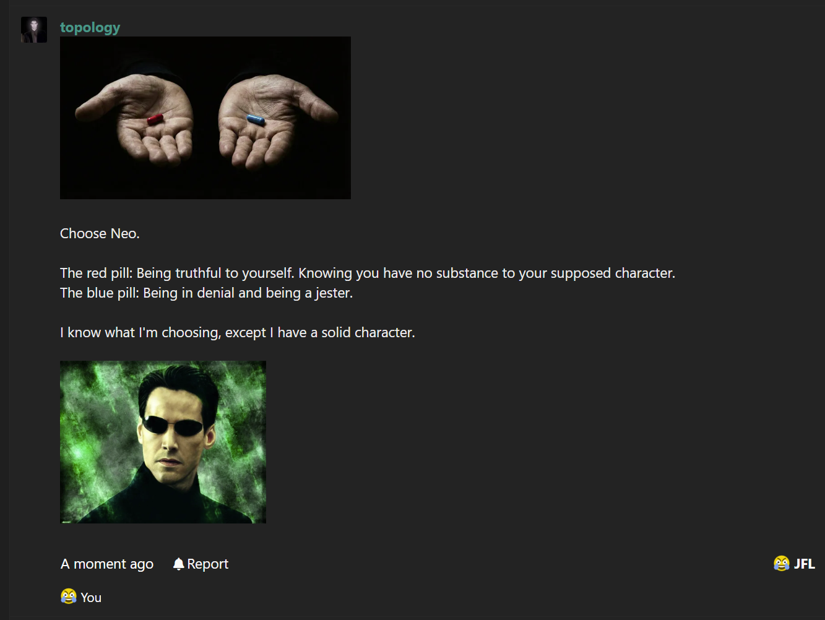
Task: Click Neo's sunglasses in the picture
Action: (173, 426)
